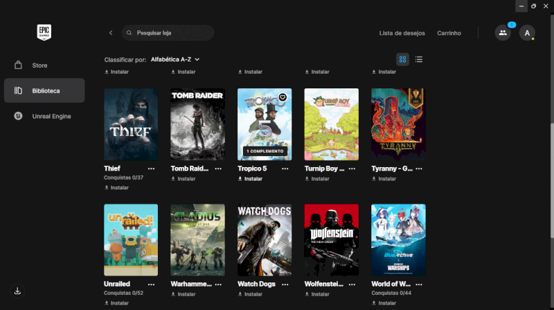Install Thief
This screenshot has height=310, width=554.
point(116,188)
